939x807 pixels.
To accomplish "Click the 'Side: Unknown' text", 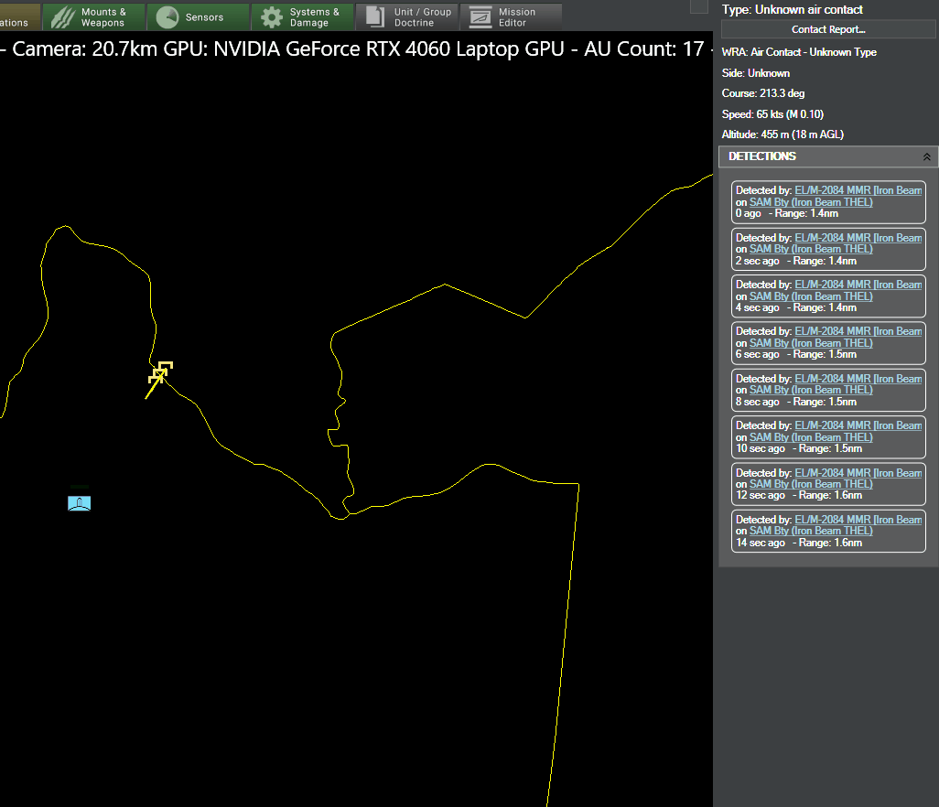I will point(755,73).
